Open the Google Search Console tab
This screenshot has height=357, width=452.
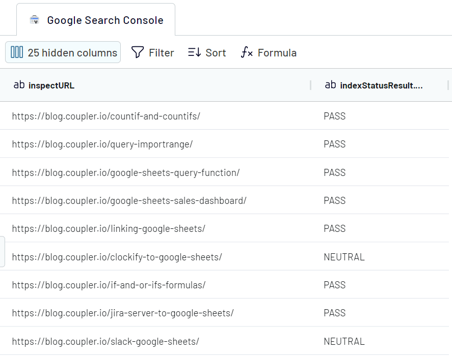(x=96, y=19)
